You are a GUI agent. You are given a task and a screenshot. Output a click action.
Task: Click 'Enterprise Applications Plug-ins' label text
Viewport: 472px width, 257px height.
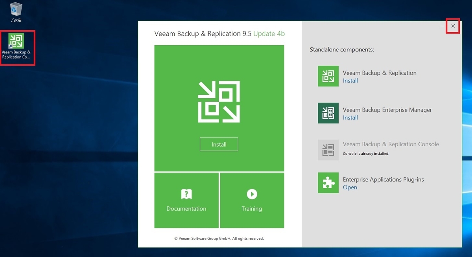383,180
